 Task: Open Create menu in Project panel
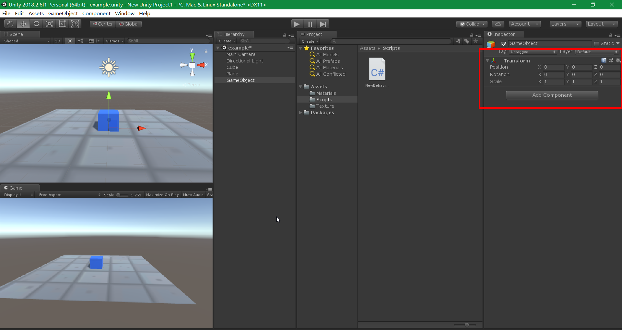[310, 41]
